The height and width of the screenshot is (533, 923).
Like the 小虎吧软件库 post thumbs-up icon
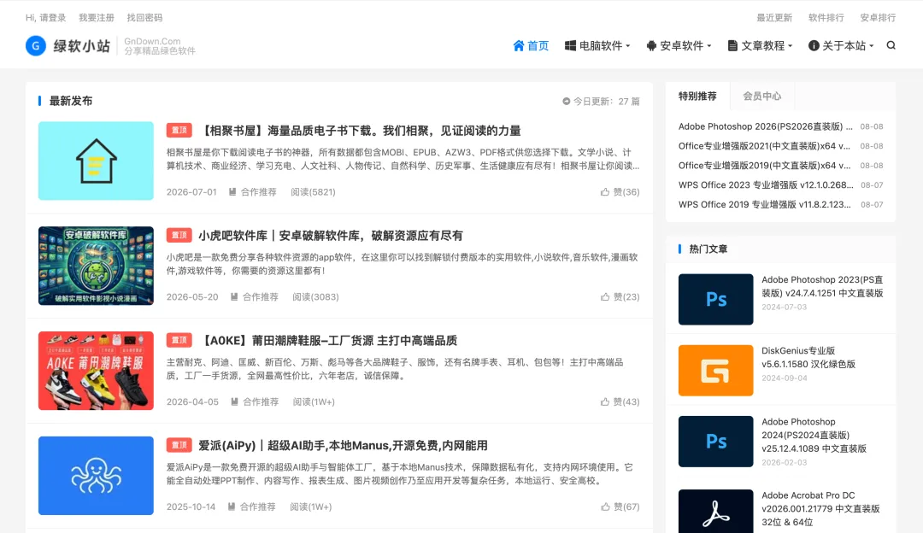604,296
